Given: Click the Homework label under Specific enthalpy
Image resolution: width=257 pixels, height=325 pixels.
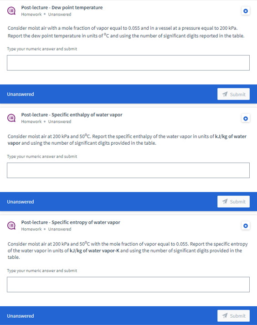Looking at the screenshot, I should (31, 122).
